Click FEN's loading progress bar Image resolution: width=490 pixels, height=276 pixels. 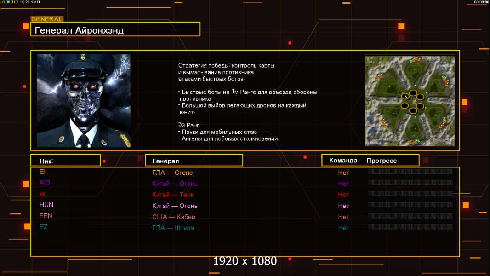click(410, 216)
